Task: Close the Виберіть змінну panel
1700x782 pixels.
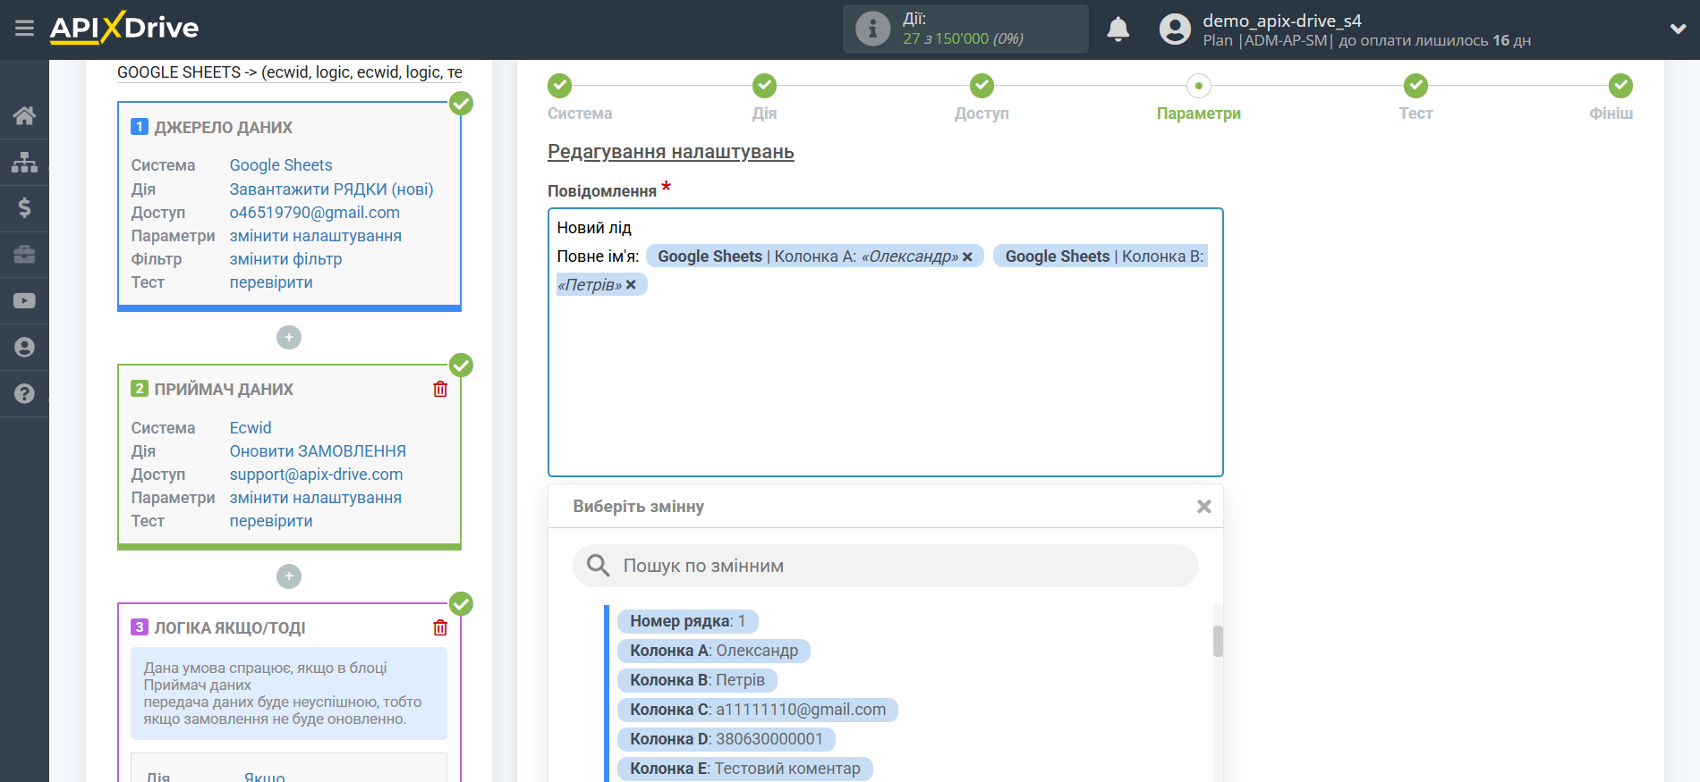Action: pyautogui.click(x=1203, y=507)
